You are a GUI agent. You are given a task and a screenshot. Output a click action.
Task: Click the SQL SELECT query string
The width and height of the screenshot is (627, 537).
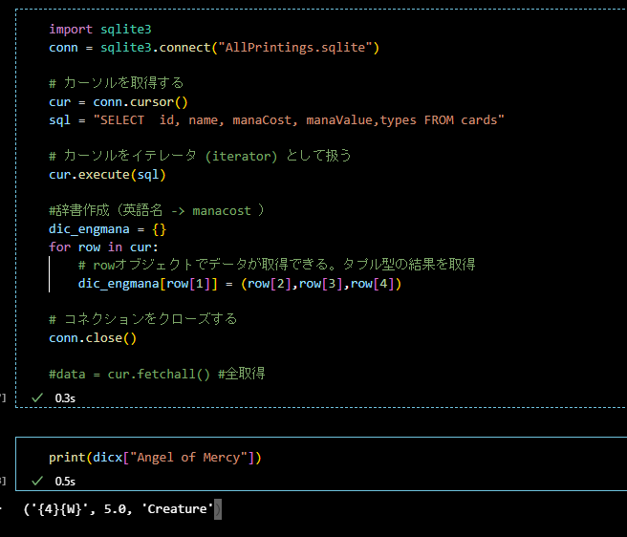(298, 120)
